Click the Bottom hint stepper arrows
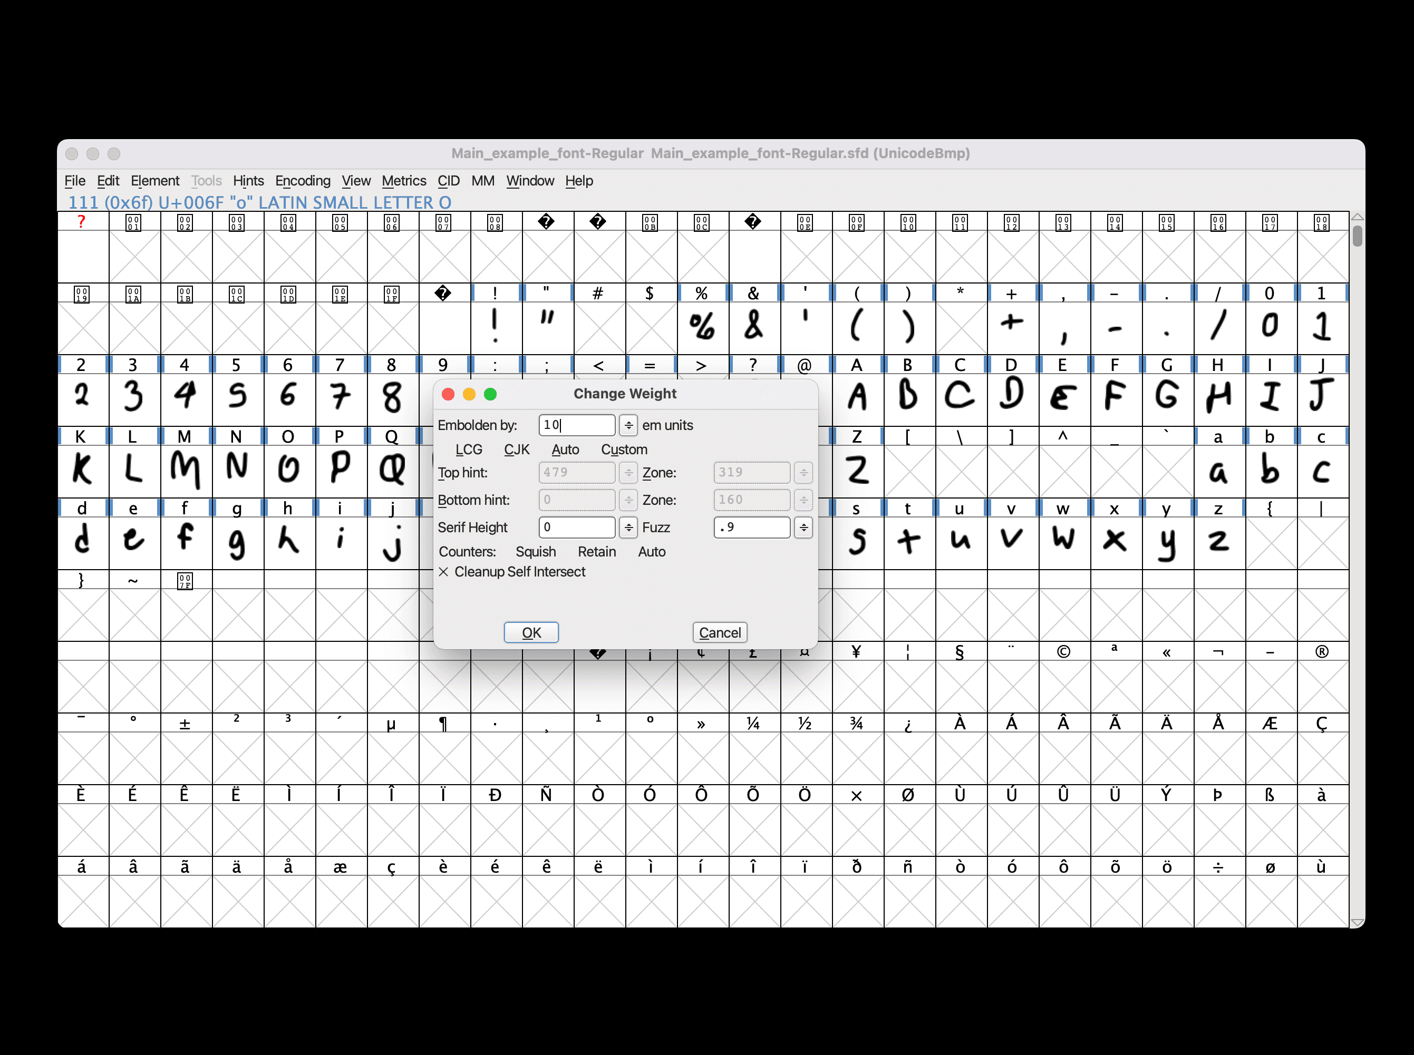1414x1055 pixels. (x=629, y=500)
